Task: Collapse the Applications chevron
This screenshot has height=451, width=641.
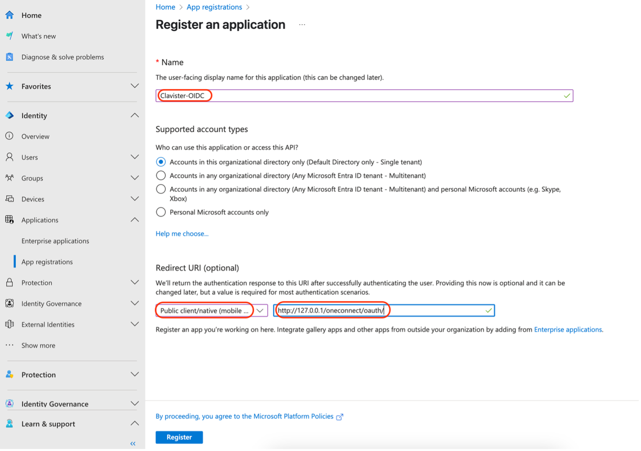Action: coord(134,219)
